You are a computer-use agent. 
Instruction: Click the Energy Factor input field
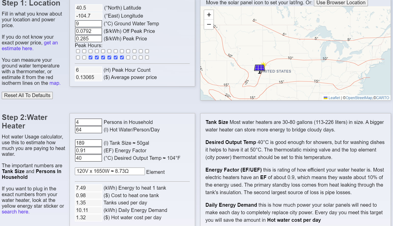pos(88,150)
